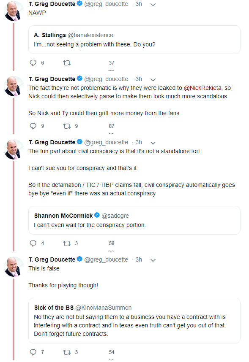View the T. Greg Doucette avatar on the NAWP tweet
The height and width of the screenshot is (362, 249).
tap(14, 11)
